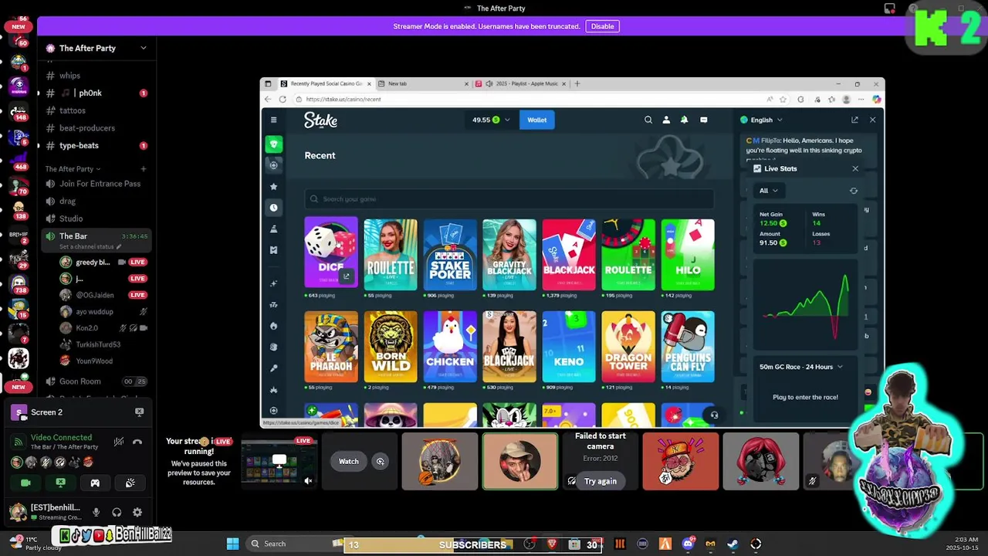988x556 pixels.
Task: Toggle noise suppression in voice panel
Action: pos(118,442)
